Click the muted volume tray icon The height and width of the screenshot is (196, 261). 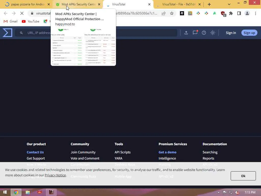[x=237, y=192]
